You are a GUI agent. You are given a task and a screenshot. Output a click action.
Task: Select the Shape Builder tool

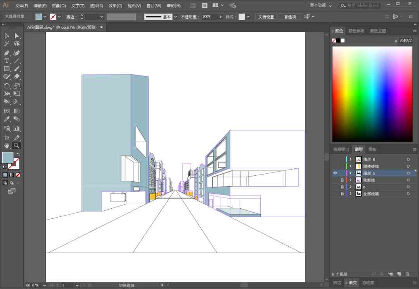7,102
